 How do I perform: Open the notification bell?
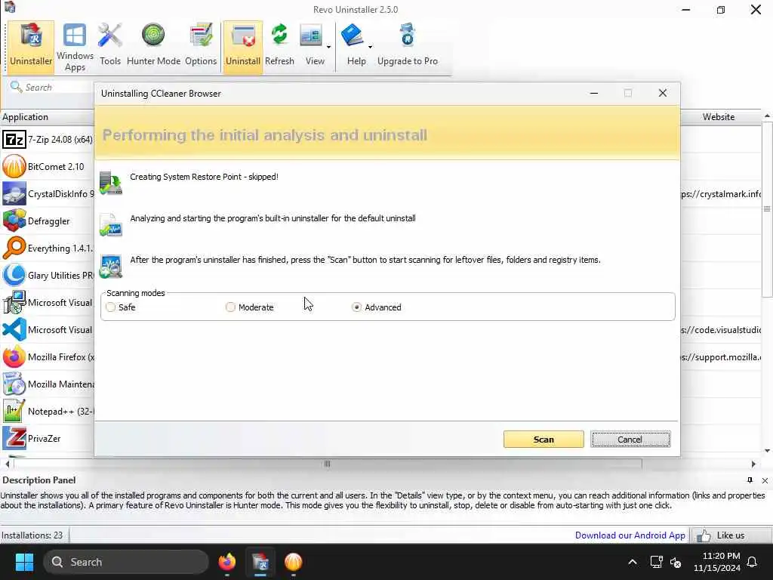[752, 562]
